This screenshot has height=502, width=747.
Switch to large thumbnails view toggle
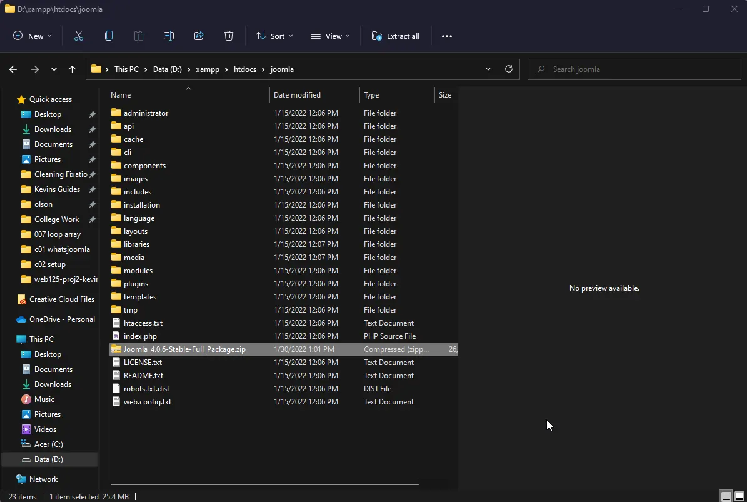739,496
